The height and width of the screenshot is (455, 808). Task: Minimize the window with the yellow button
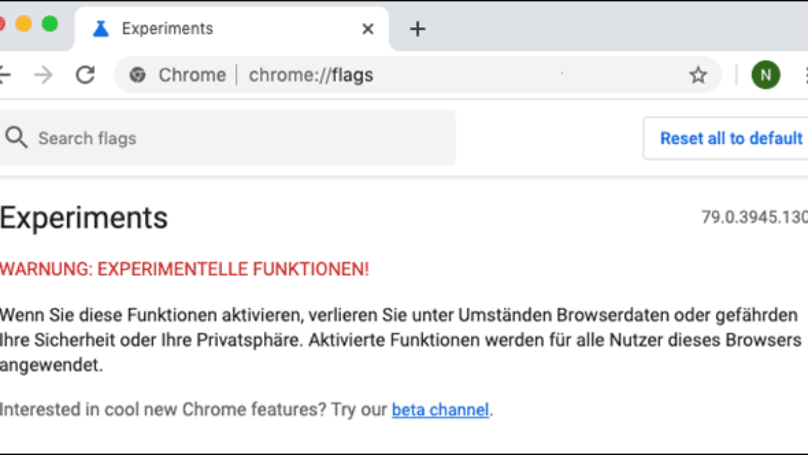(24, 24)
